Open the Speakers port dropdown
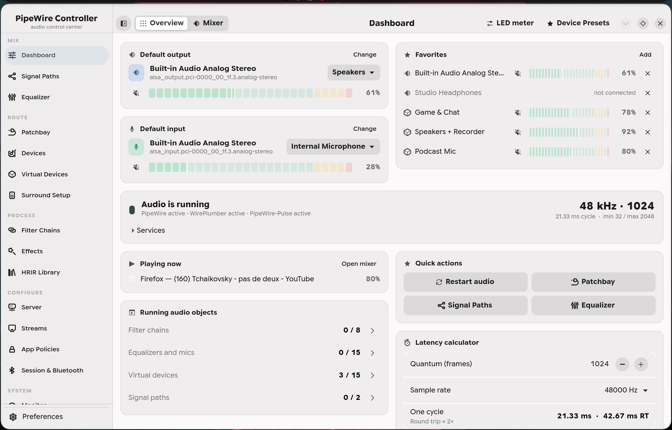This screenshot has width=672, height=430. [x=354, y=72]
